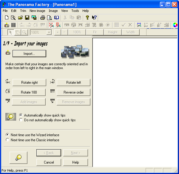Click the Fit zoom button

click(x=95, y=32)
